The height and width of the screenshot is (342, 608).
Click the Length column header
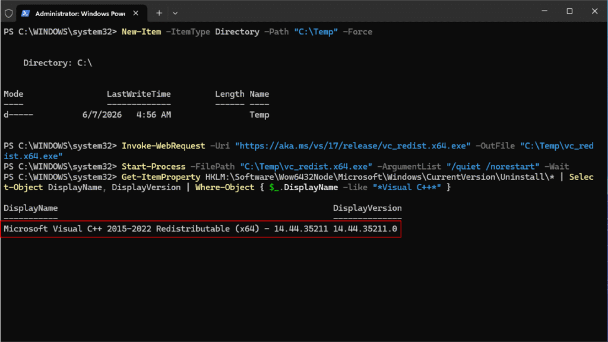pyautogui.click(x=230, y=94)
